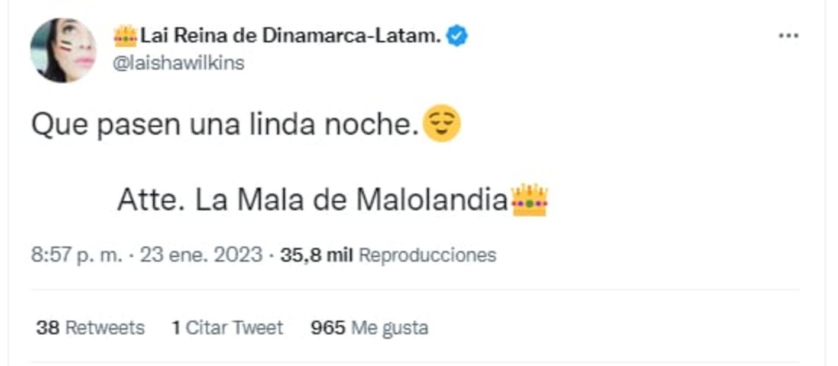Click the blue verified badge
The width and height of the screenshot is (838, 366).
pos(457,37)
